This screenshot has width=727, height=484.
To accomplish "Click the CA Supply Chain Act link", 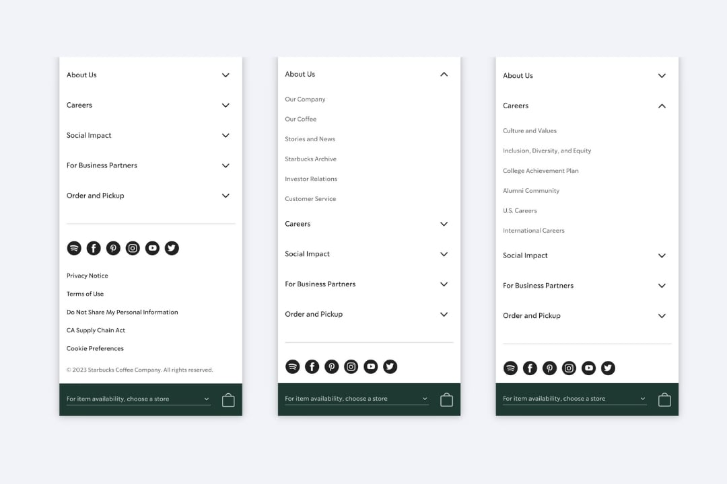I will pos(96,330).
